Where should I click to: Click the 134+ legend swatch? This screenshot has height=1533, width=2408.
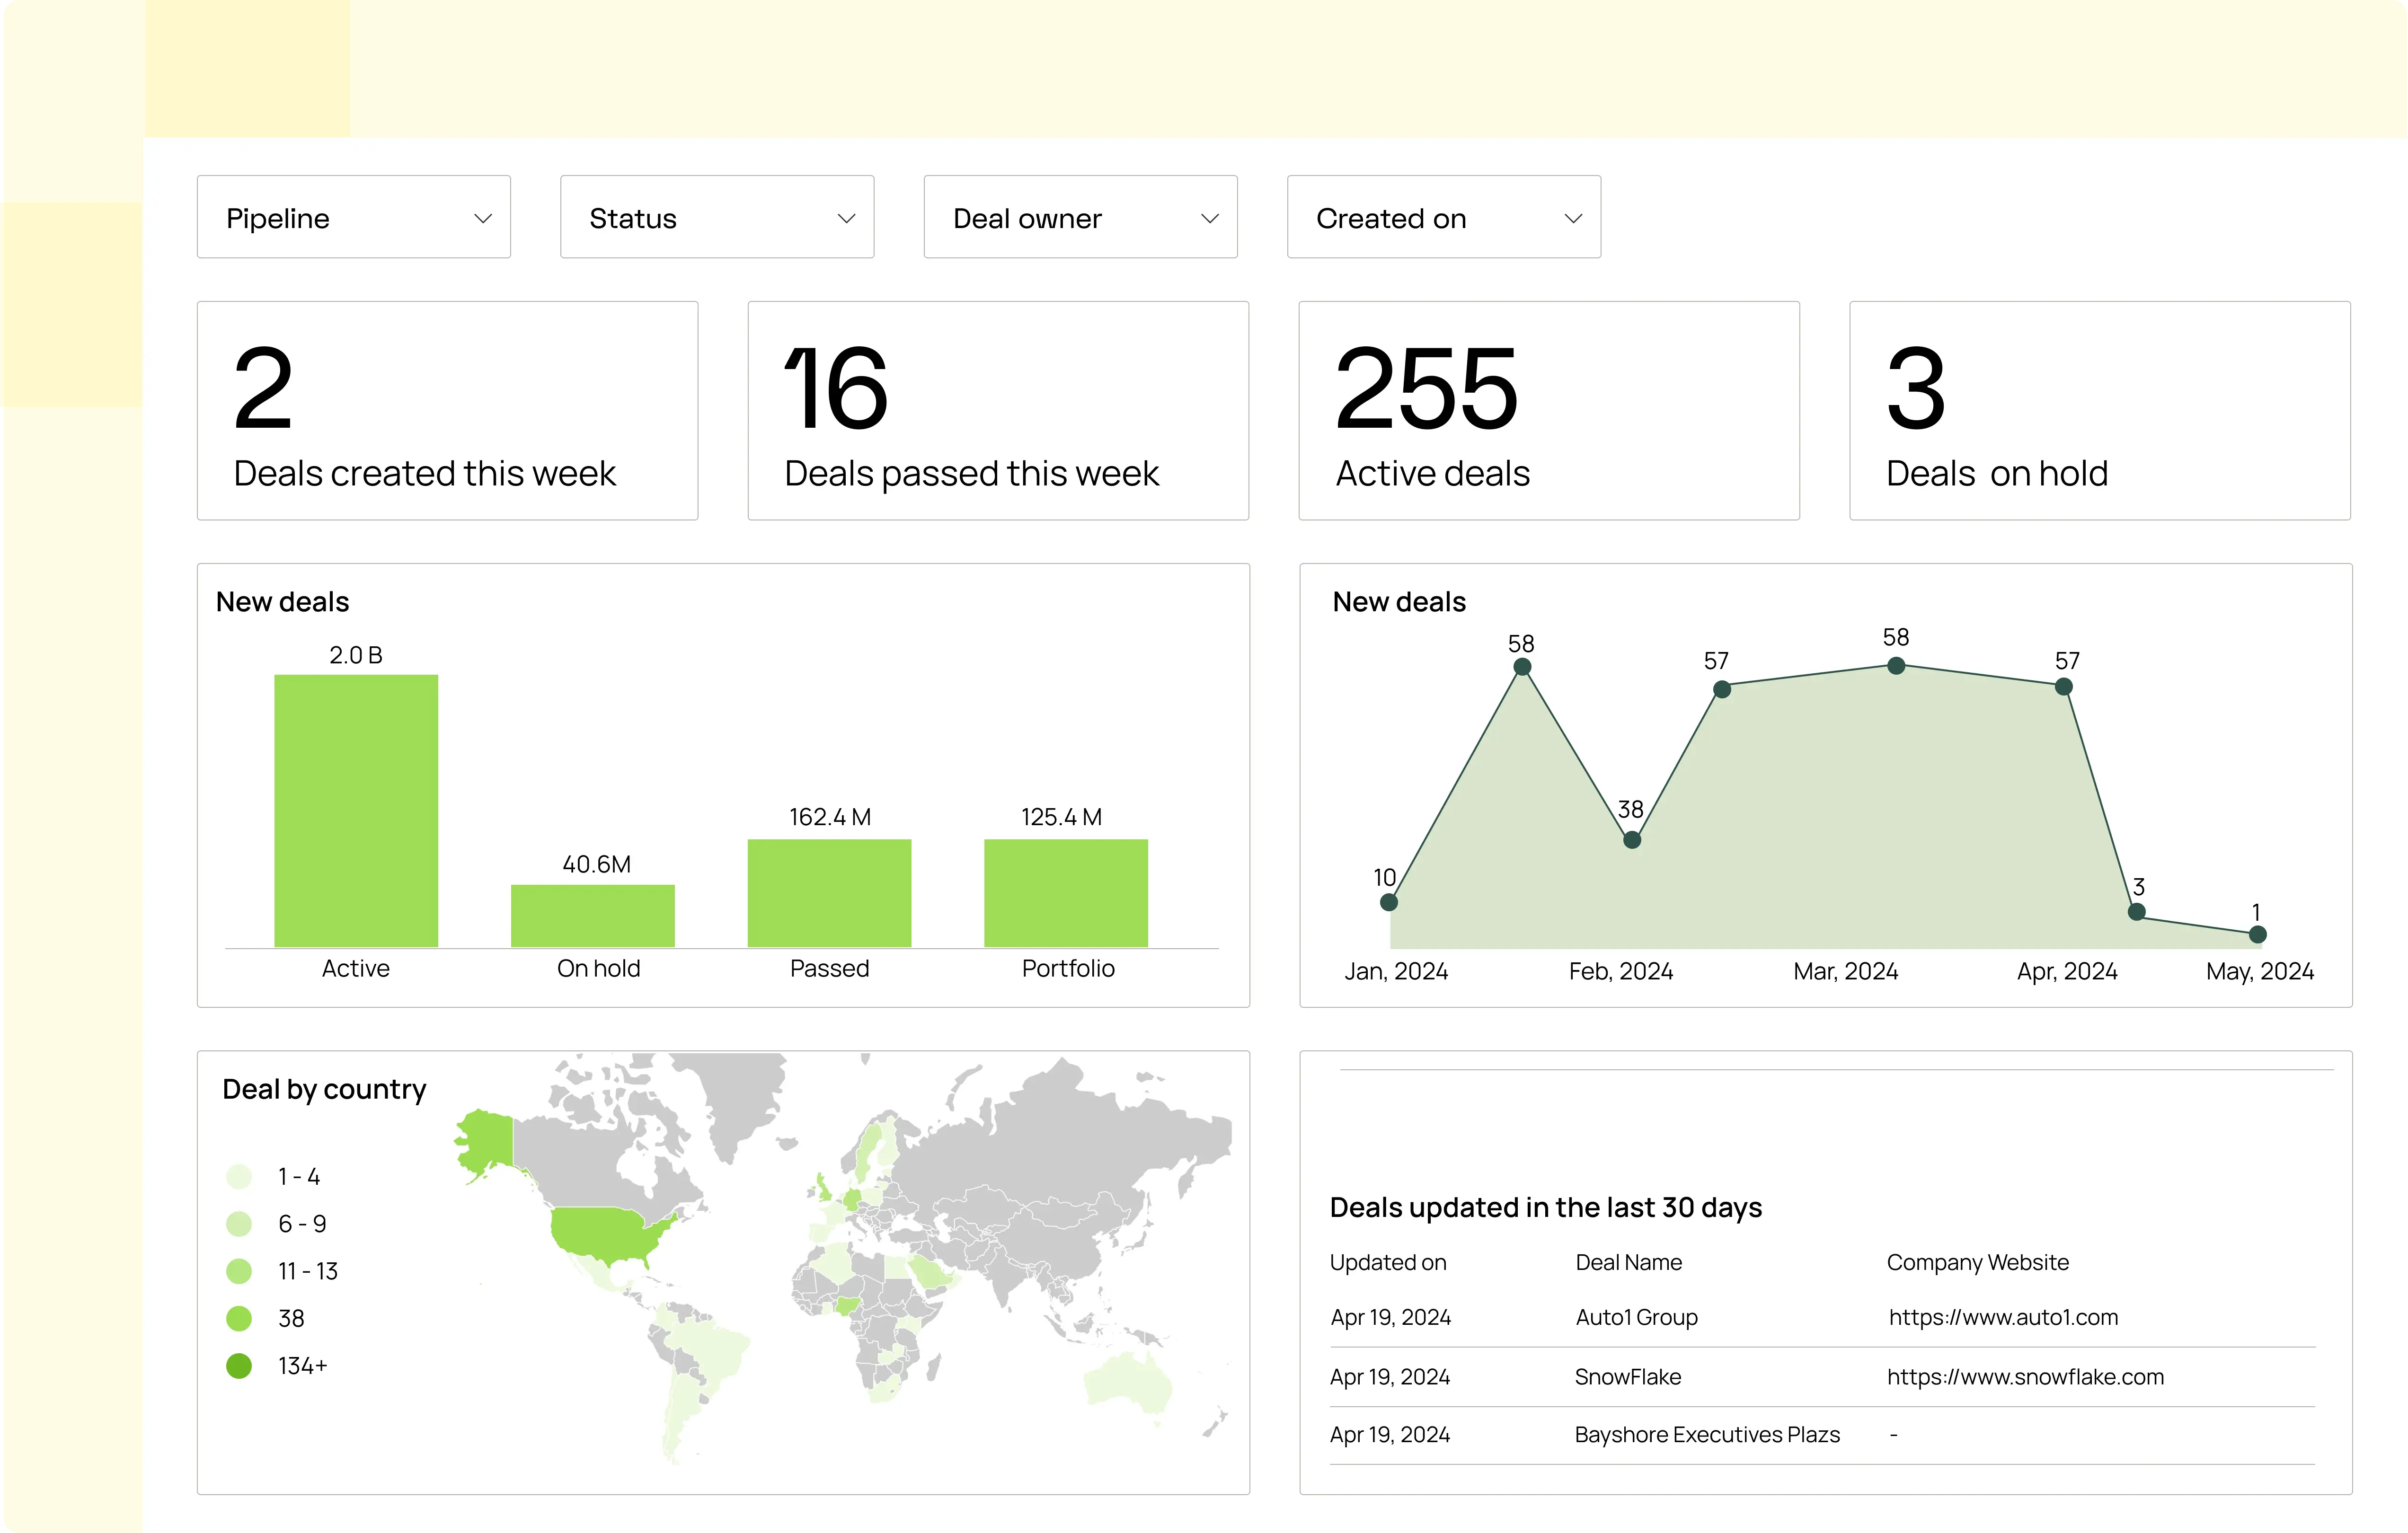tap(239, 1366)
